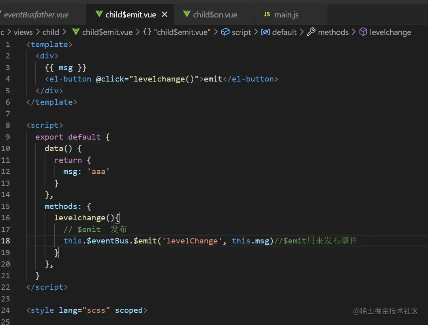Viewport: 428px width, 325px height.
Task: Click the Vue icon on child$emit.vue tab
Action: (99, 14)
